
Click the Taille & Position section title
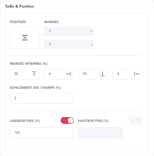click(x=20, y=6)
